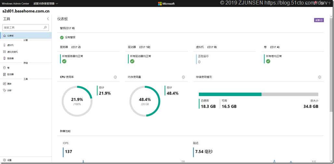Click the green check under 所有服务器均正常
The width and height of the screenshot is (334, 164).
click(64, 61)
